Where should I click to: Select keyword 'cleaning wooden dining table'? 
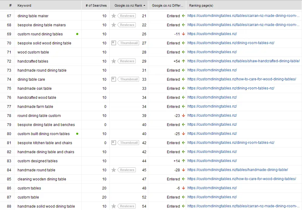pyautogui.click(x=42, y=179)
